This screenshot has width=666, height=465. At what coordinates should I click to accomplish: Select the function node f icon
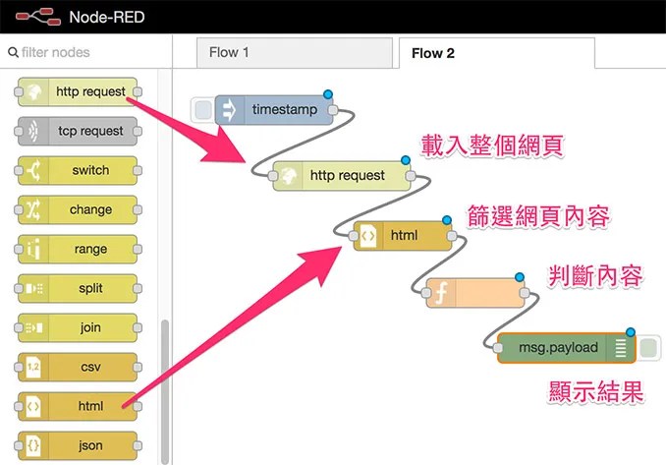441,293
